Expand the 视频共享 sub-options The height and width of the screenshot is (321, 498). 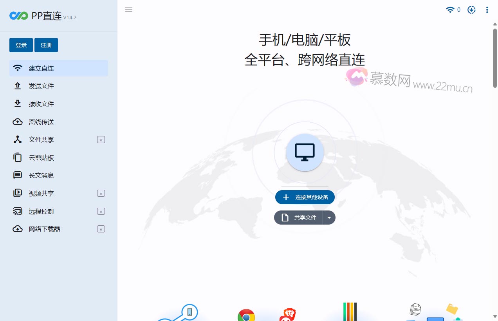click(101, 193)
